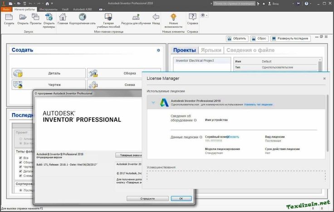
Task: Click the Redo arrow in quick access toolbar
Action: pyautogui.click(x=39, y=4)
